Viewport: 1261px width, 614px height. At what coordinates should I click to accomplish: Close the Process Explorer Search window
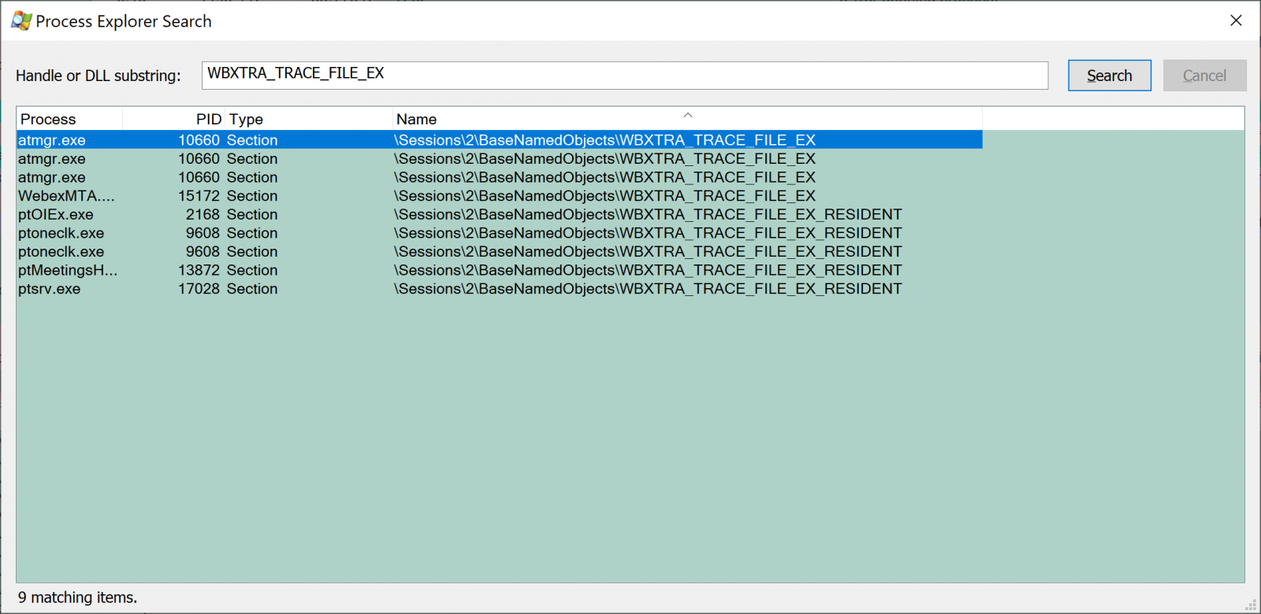pyautogui.click(x=1236, y=20)
